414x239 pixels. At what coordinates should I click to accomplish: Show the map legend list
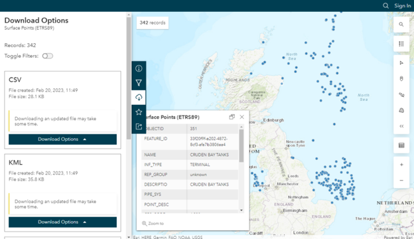point(401,44)
